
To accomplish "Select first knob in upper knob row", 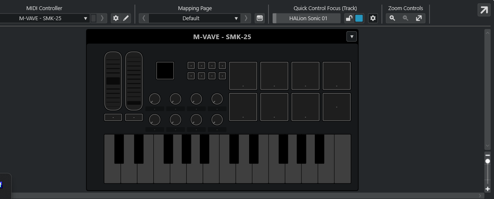I will [155, 99].
